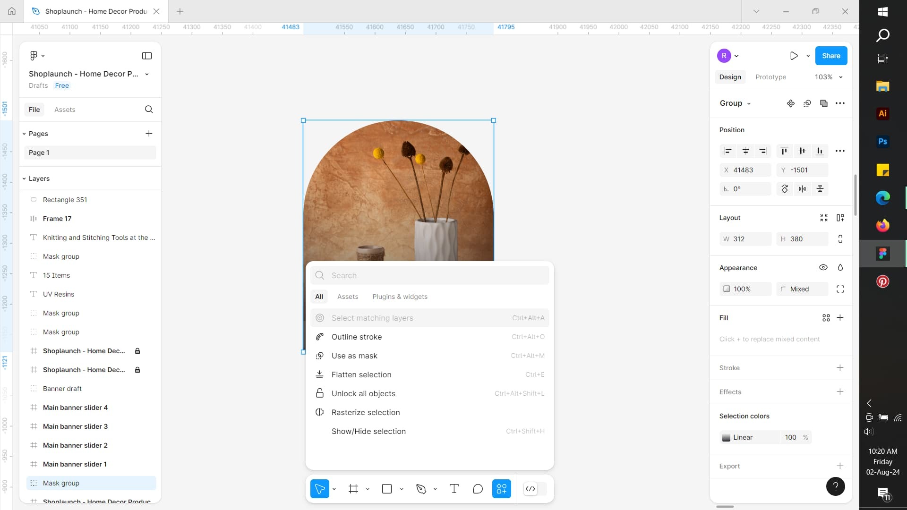Click the Linear gradient selection color swatch
Image resolution: width=907 pixels, height=510 pixels.
[x=727, y=438]
